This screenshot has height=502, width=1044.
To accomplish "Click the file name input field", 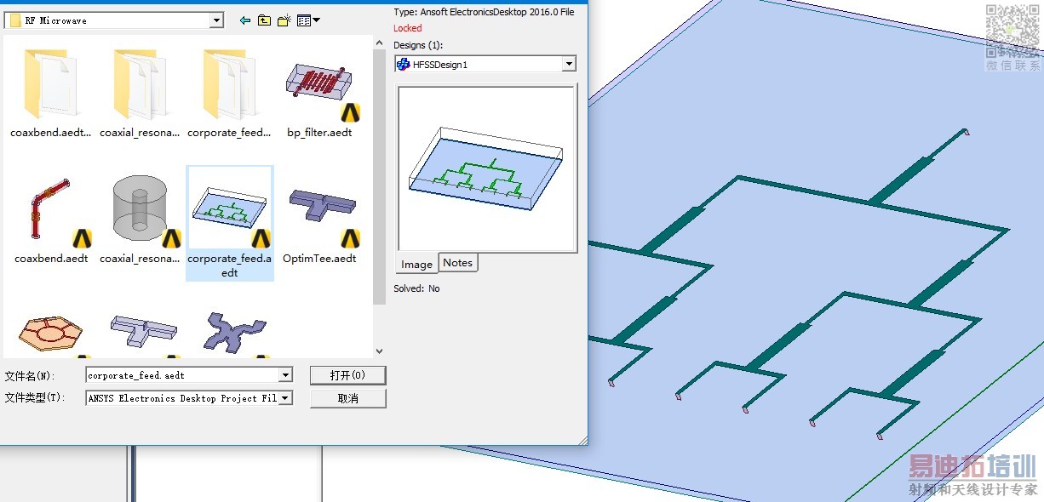I will (182, 375).
